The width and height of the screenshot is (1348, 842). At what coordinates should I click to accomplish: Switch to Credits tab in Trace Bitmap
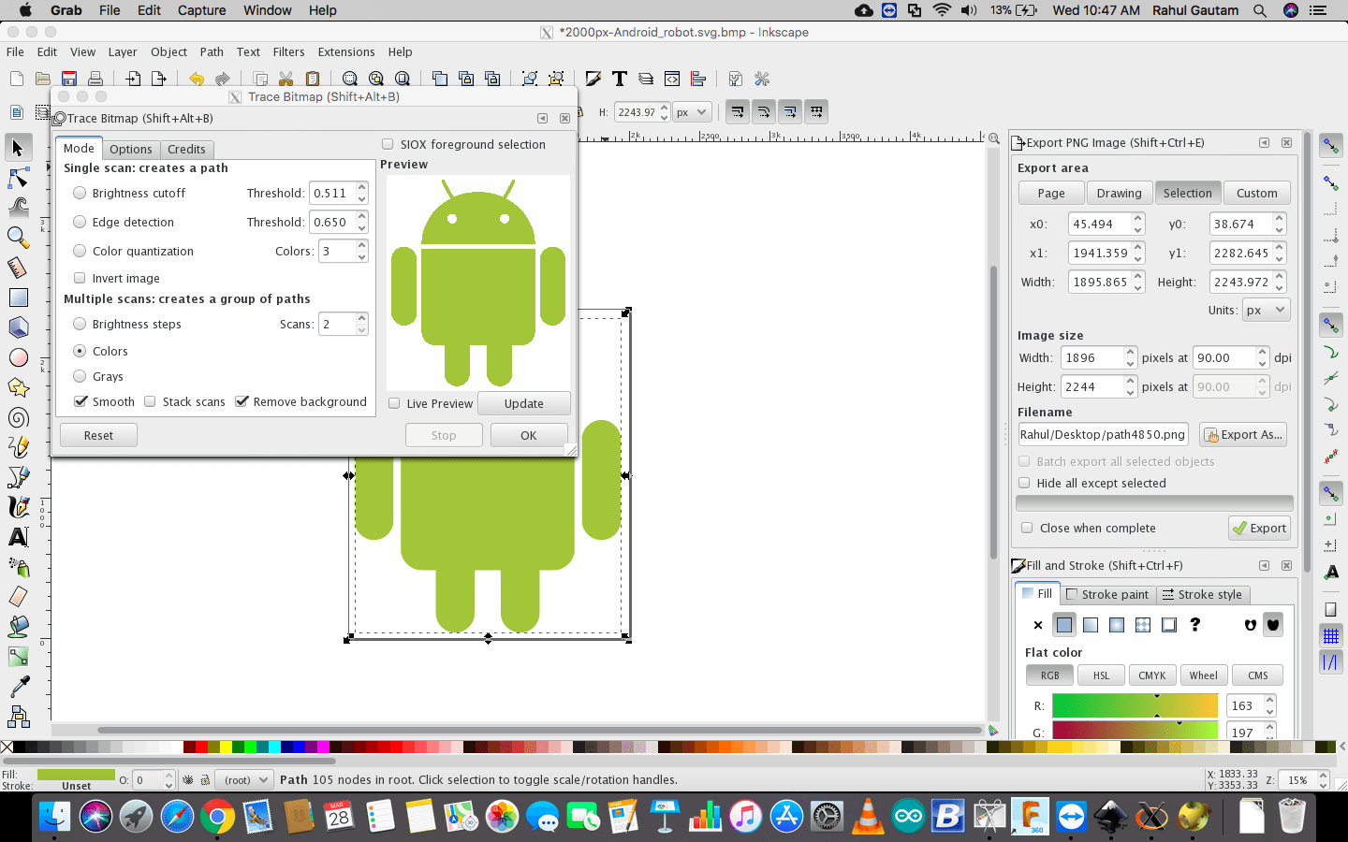pos(186,149)
